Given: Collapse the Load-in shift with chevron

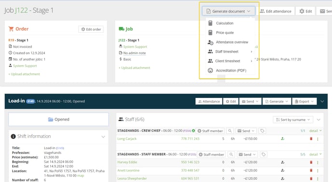Looking at the screenshot, I should tap(322, 101).
